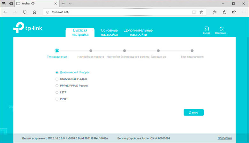Viewport: 249px width, 143px height.
Task: Select PPPoE/PPPoE Россия option
Action: tap(57, 86)
